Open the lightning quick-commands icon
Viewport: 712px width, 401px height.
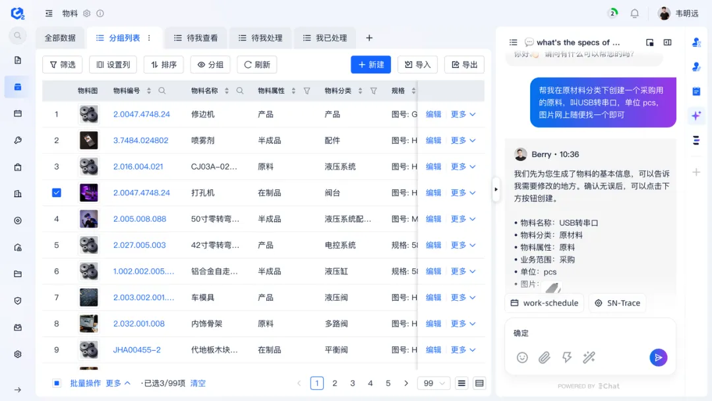[567, 357]
